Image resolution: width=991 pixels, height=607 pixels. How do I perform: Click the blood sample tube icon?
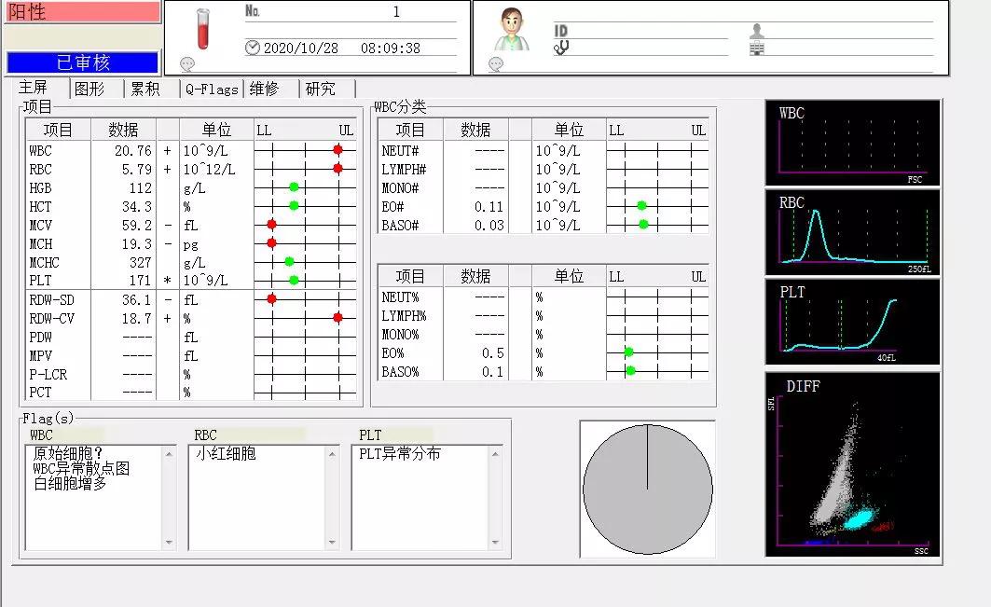[203, 31]
